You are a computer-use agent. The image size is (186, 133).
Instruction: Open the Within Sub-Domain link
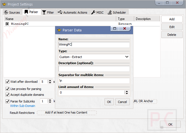pyautogui.click(x=22, y=106)
